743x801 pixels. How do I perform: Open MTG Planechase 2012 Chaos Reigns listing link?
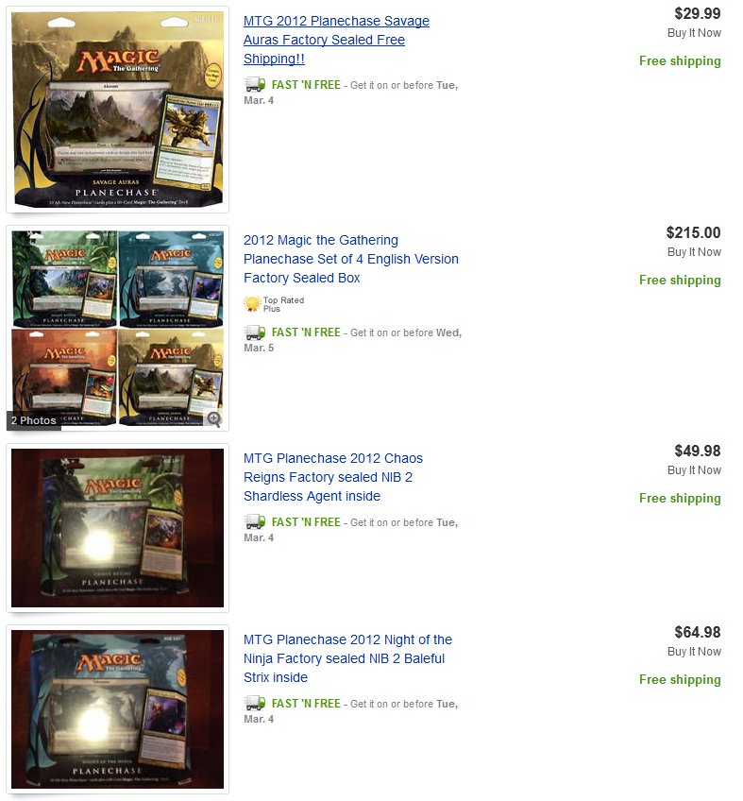point(333,477)
